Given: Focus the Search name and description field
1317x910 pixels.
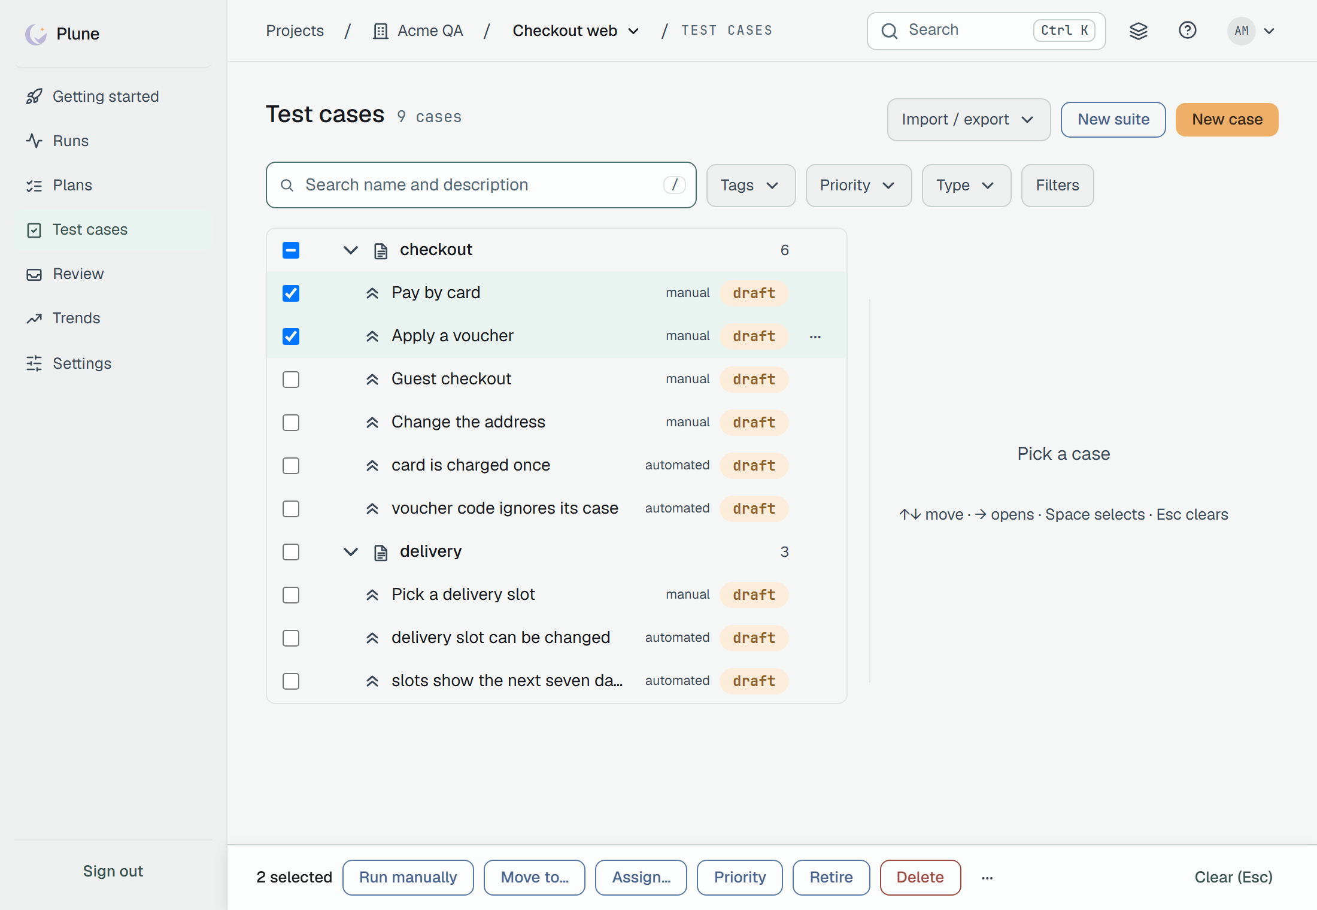Looking at the screenshot, I should click(481, 185).
